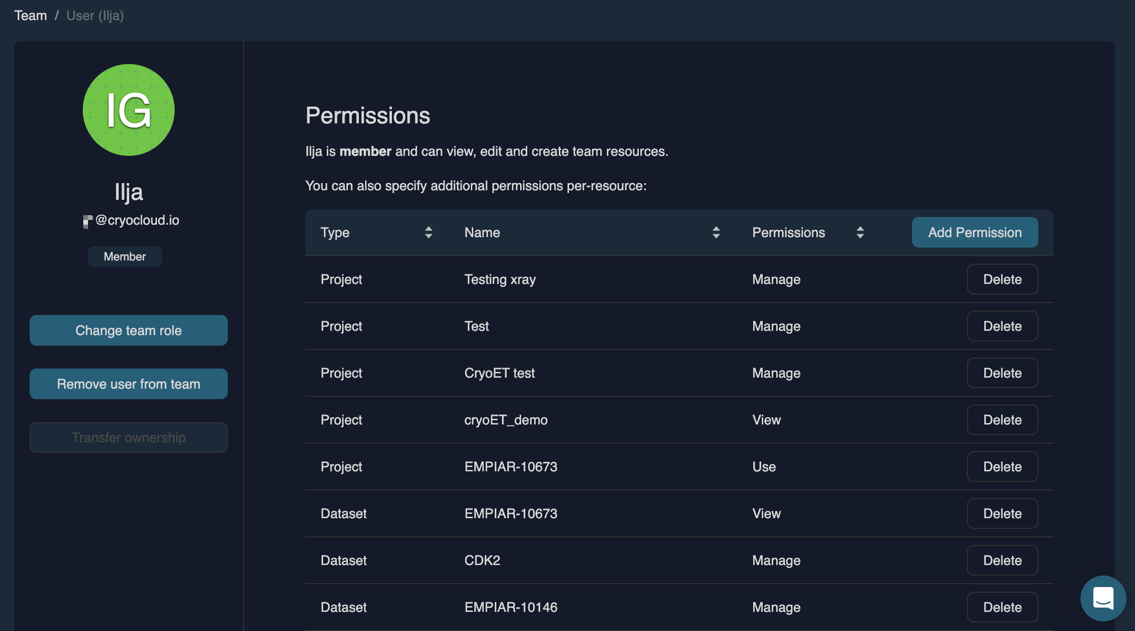Click Remove user from team button
Viewport: 1135px width, 631px height.
[128, 384]
